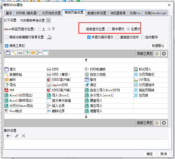Switch to 打印机(服务器) tab

coord(27,13)
